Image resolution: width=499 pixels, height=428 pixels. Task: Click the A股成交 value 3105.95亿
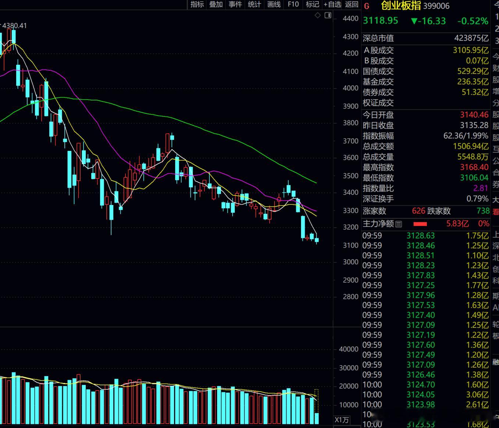(471, 50)
